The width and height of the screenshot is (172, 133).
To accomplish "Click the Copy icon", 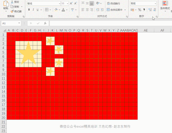I will coord(12,6).
